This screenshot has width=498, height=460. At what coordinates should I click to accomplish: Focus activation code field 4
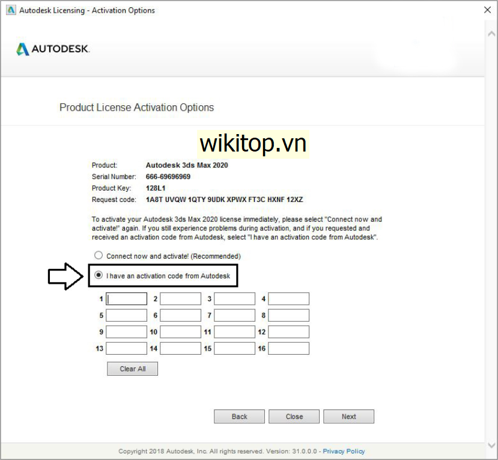288,299
